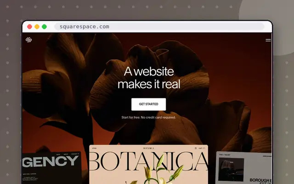Click the cart icon in Botanica preview
Image resolution: width=294 pixels, height=184 pixels.
click(x=196, y=148)
